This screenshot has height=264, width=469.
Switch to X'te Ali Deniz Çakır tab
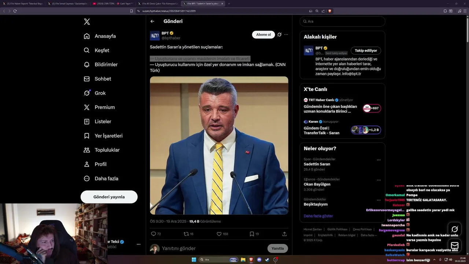pos(158,4)
